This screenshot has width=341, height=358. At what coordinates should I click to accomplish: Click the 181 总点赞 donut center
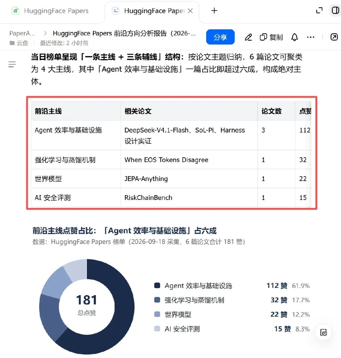[x=87, y=305]
